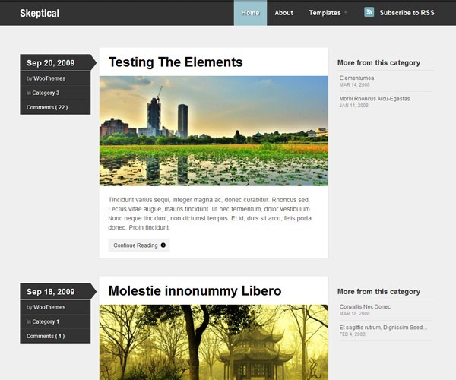Viewport: 456px width, 380px height.
Task: Click the arrow icon in Continue Reading
Action: click(x=163, y=245)
